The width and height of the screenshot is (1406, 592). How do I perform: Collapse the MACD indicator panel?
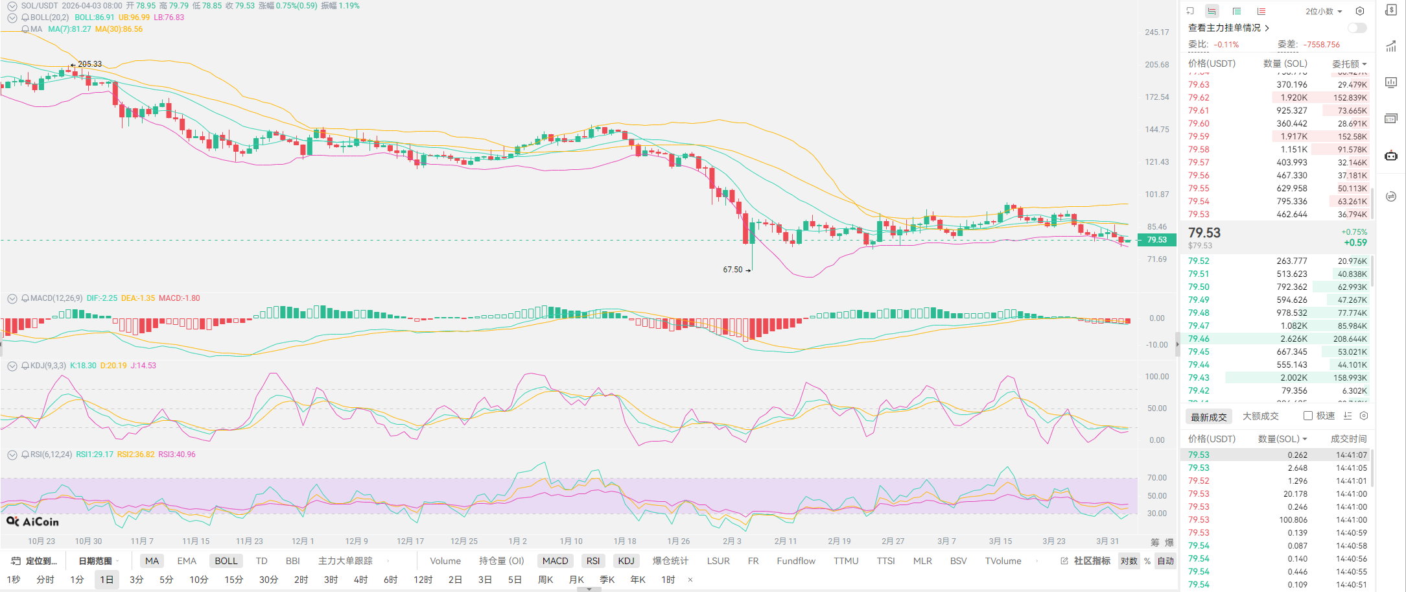coord(12,298)
